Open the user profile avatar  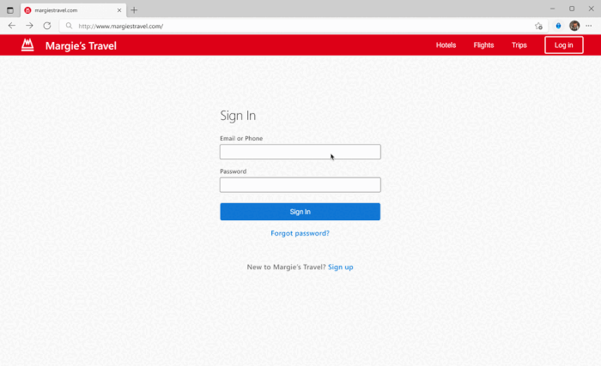coord(574,26)
